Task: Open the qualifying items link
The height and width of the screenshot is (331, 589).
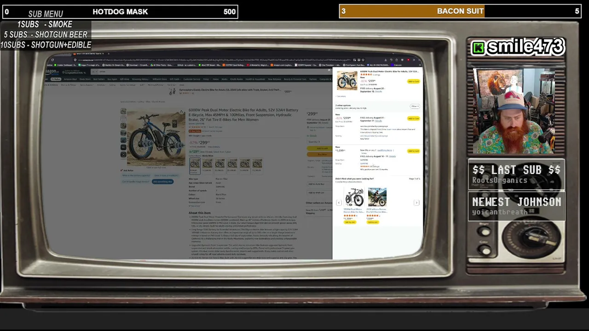Action: (385, 150)
